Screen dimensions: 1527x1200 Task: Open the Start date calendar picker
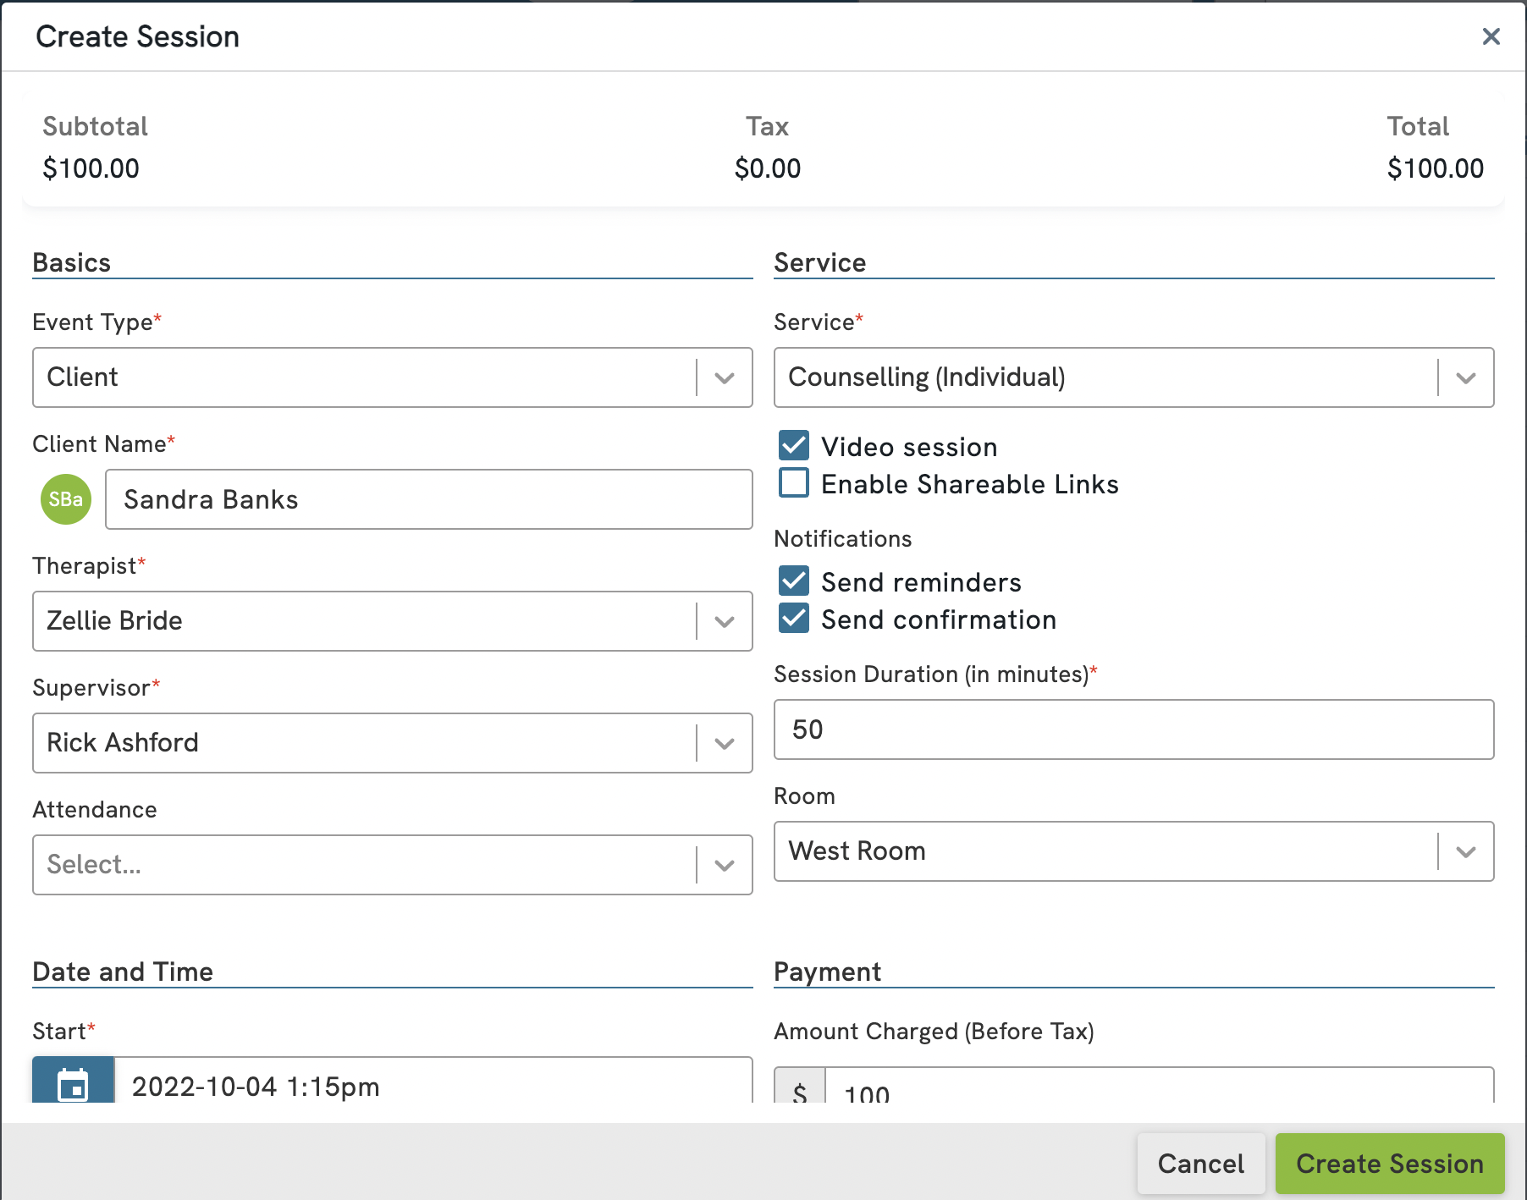pos(71,1086)
